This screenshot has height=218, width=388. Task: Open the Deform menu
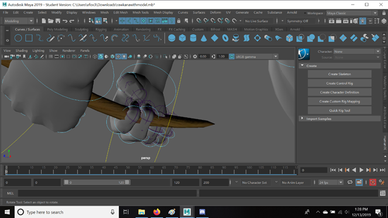(215, 12)
